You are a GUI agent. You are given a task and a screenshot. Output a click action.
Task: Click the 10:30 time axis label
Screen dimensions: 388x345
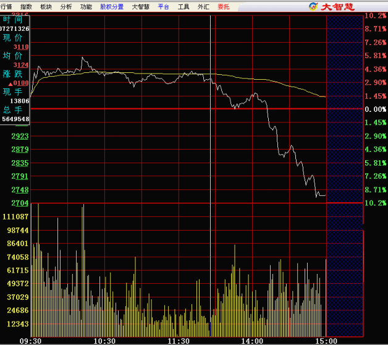click(x=104, y=341)
